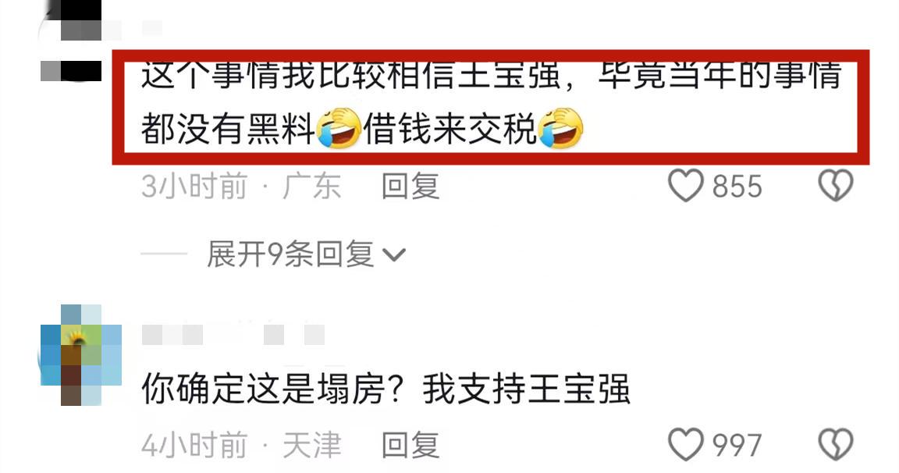This screenshot has width=899, height=473.
Task: Open the first commenter's blurred avatar
Action: (x=72, y=40)
